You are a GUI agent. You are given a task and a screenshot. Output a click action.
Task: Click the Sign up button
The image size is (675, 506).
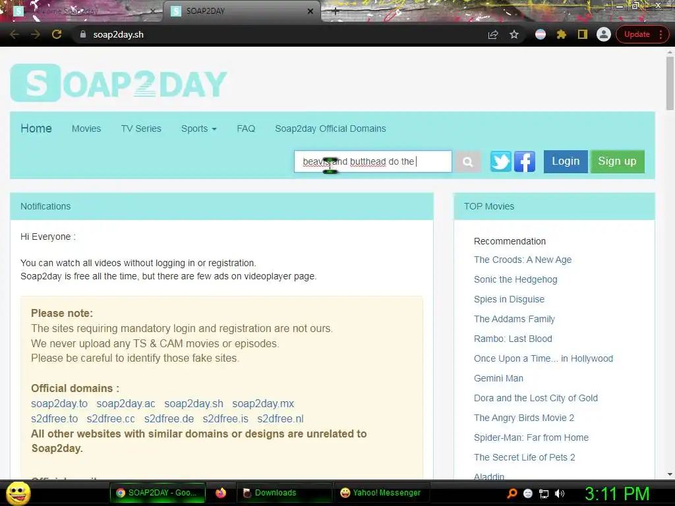(x=617, y=161)
